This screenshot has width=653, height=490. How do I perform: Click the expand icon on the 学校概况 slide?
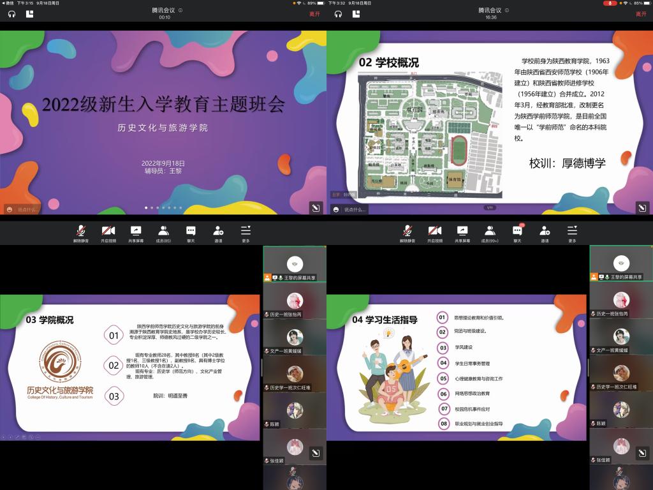(x=642, y=208)
